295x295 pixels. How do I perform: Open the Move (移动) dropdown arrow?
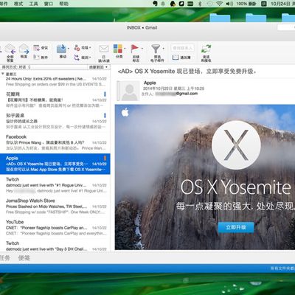pos(69,49)
